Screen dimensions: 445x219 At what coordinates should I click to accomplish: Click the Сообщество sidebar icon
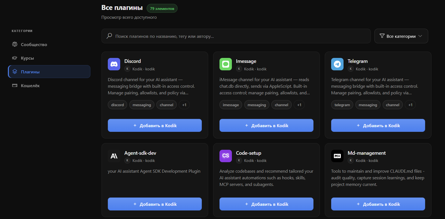pyautogui.click(x=15, y=44)
